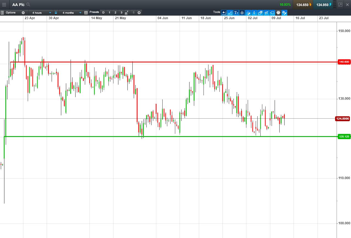The image size is (351, 238).
Task: Select the curve drawing tool
Action: (230, 13)
